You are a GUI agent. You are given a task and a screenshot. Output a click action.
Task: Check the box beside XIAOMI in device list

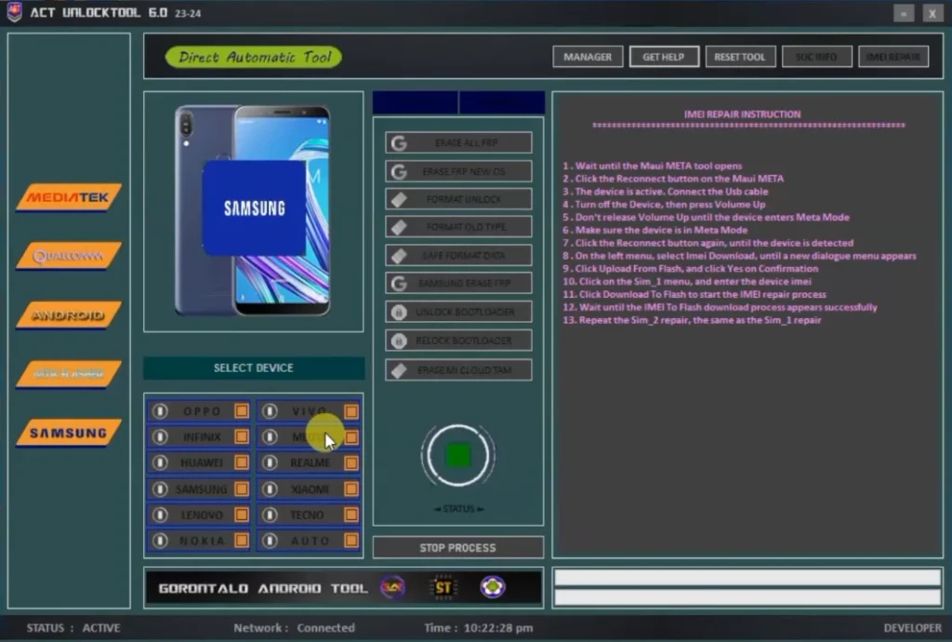(x=351, y=488)
